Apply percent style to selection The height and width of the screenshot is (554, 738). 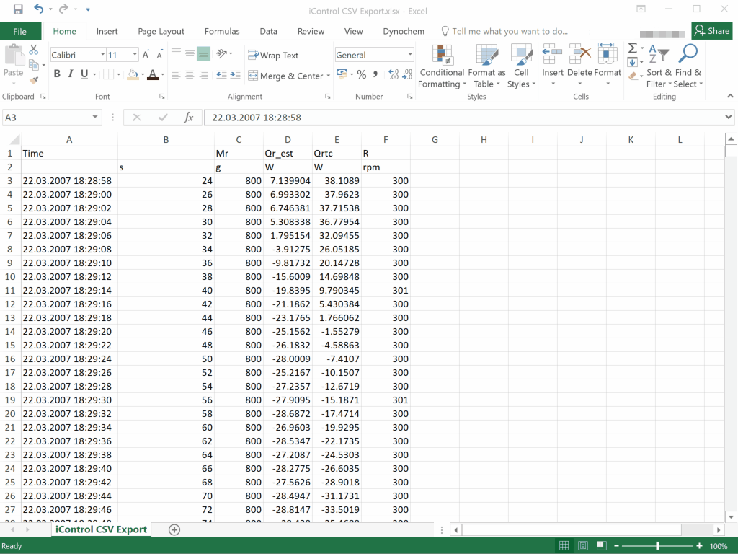[x=362, y=74]
